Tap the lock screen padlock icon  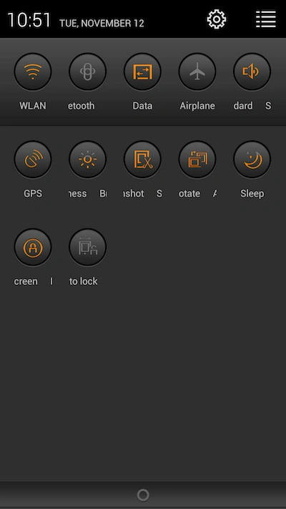pyautogui.click(x=33, y=248)
